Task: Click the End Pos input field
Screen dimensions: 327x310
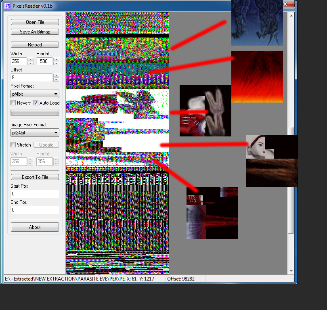Action: coord(35,210)
